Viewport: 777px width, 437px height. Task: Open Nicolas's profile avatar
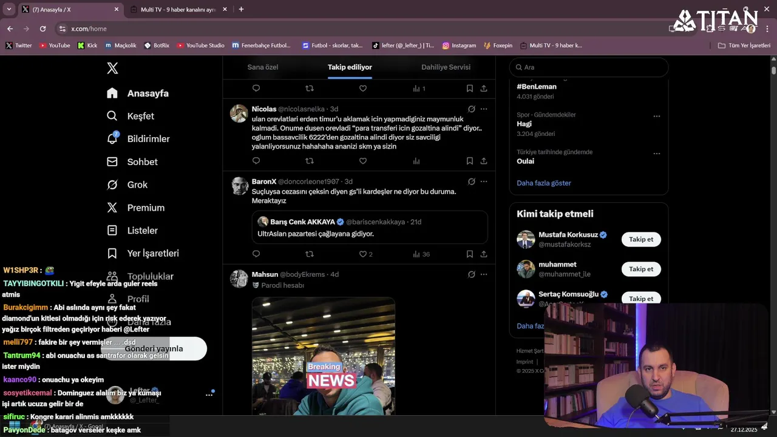point(239,113)
